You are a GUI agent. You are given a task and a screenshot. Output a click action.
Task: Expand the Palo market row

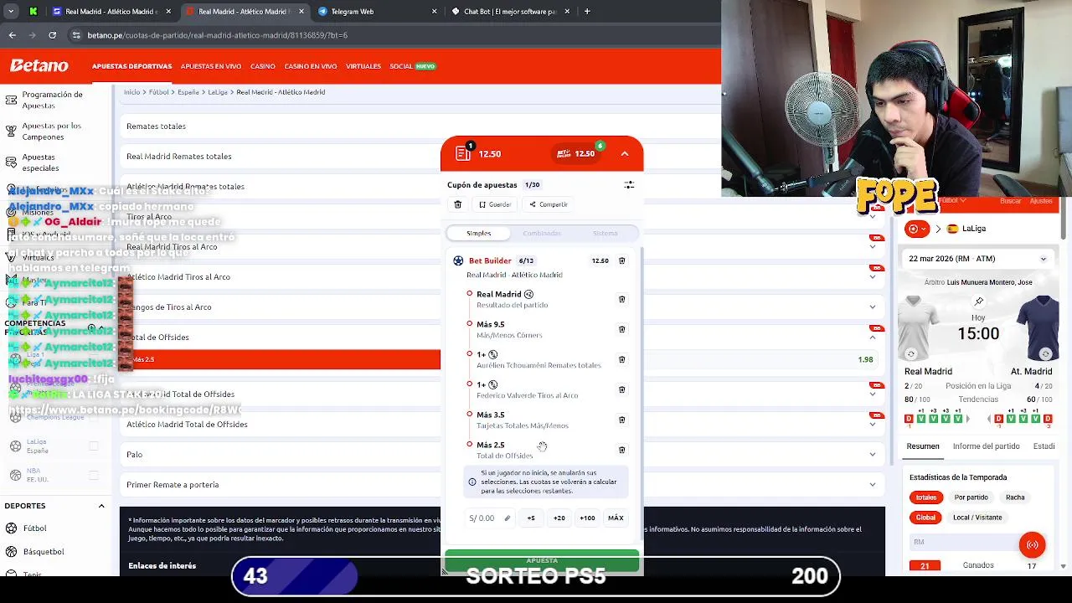[x=502, y=455]
